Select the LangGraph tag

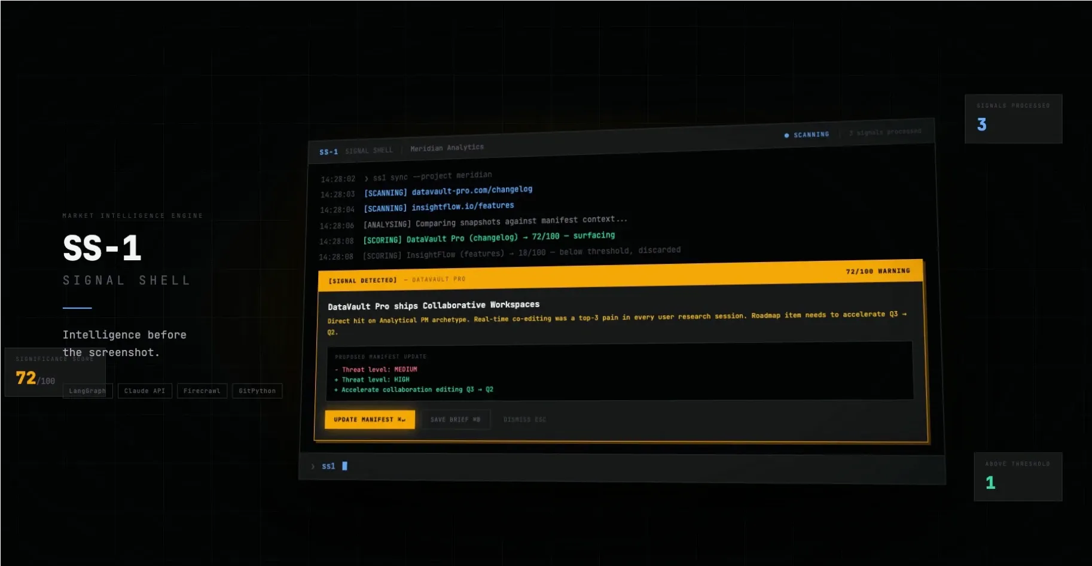click(x=87, y=391)
